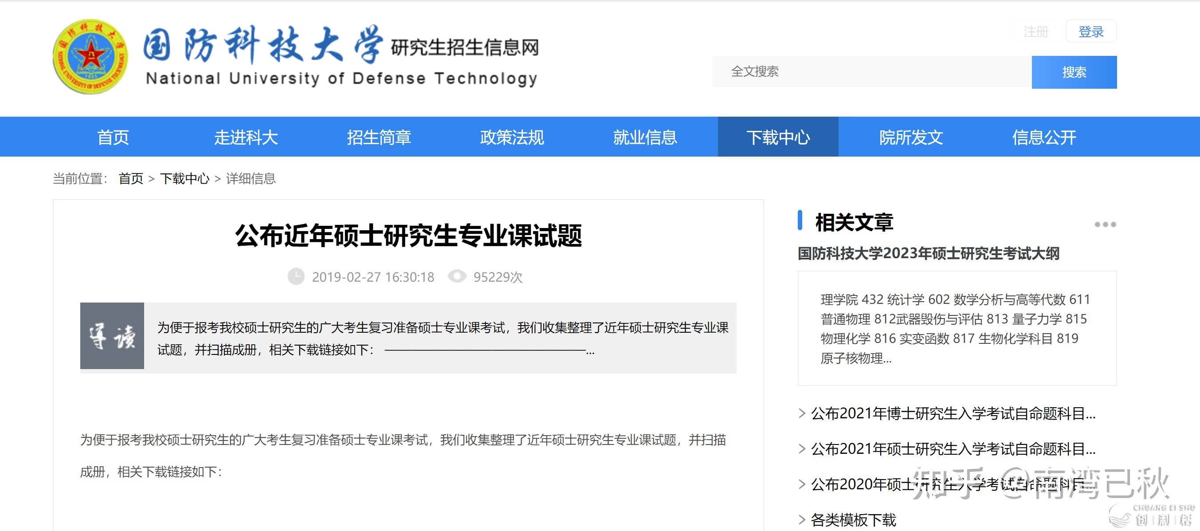Click the 国防科技大学 calligraphy site title
This screenshot has height=531, width=1200.
(x=263, y=45)
